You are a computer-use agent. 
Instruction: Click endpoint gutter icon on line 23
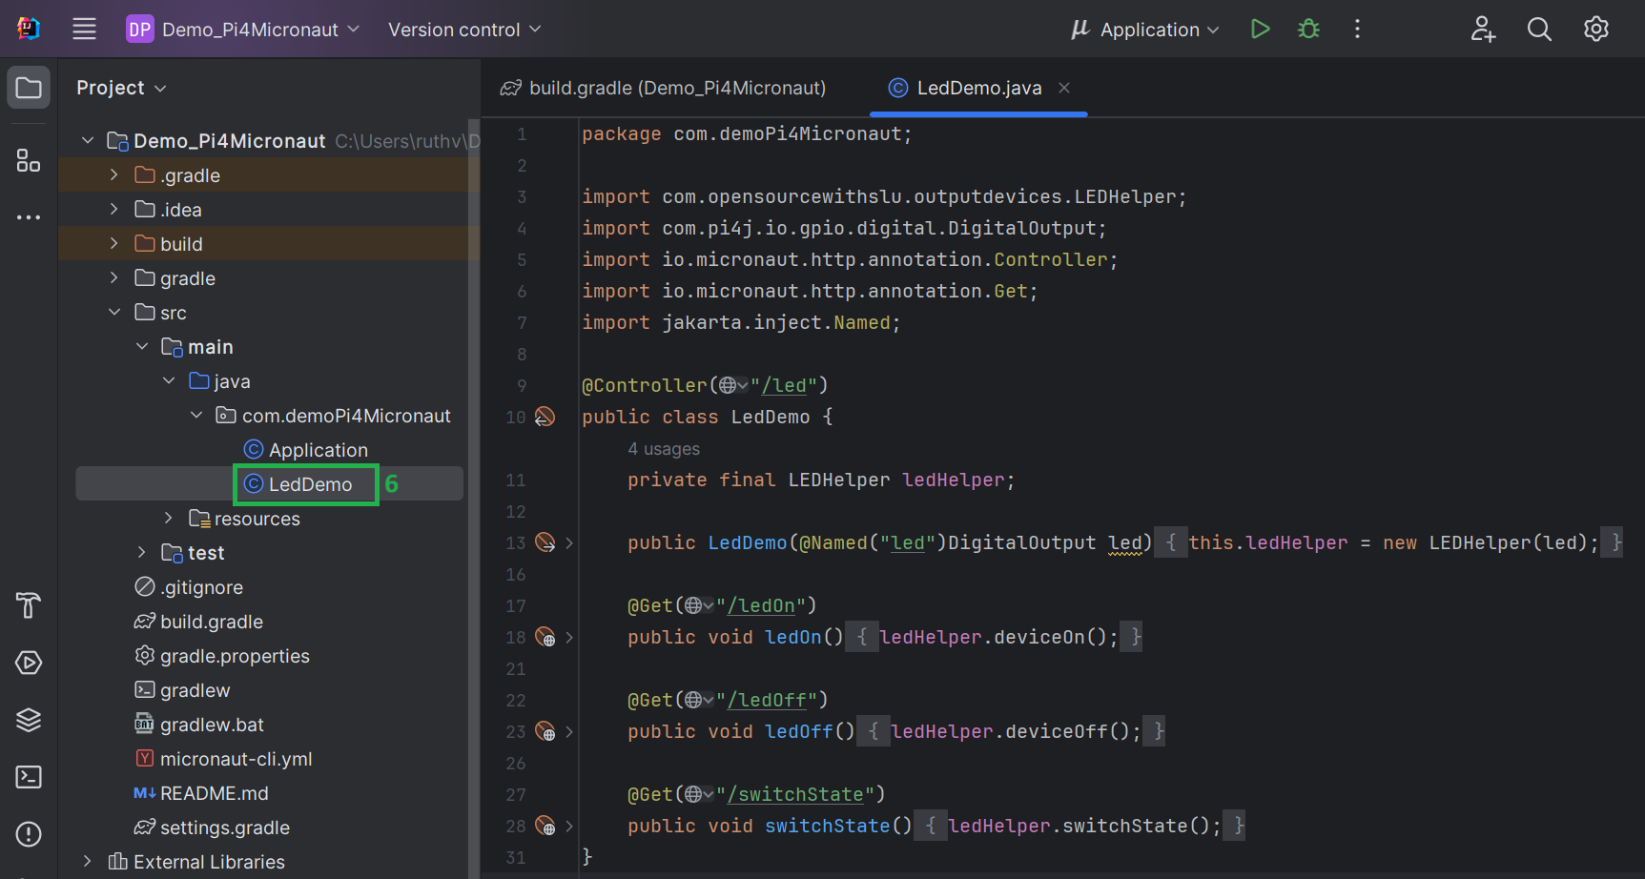[x=545, y=731]
